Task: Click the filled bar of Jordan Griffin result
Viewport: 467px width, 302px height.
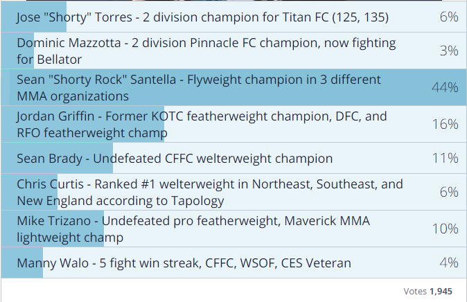Action: click(82, 124)
